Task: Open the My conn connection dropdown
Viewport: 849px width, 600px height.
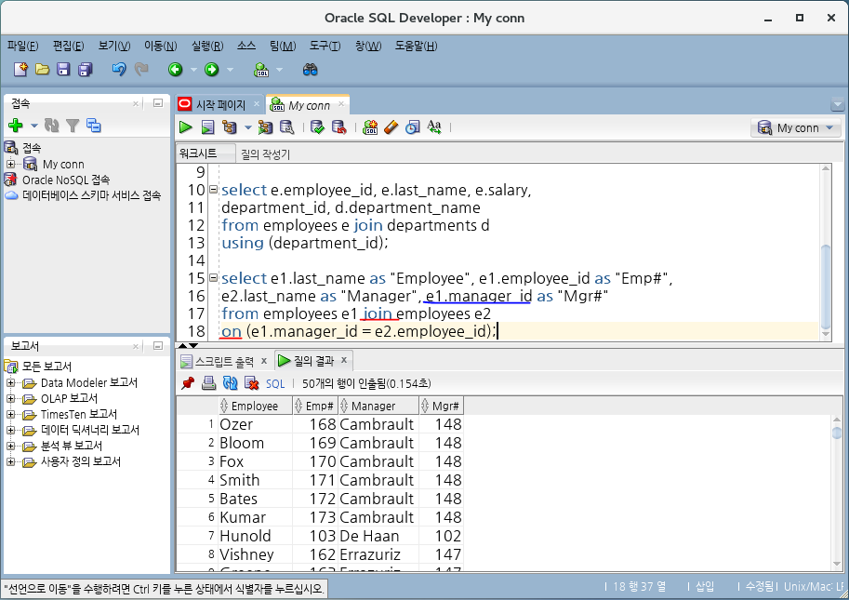Action: coord(796,127)
